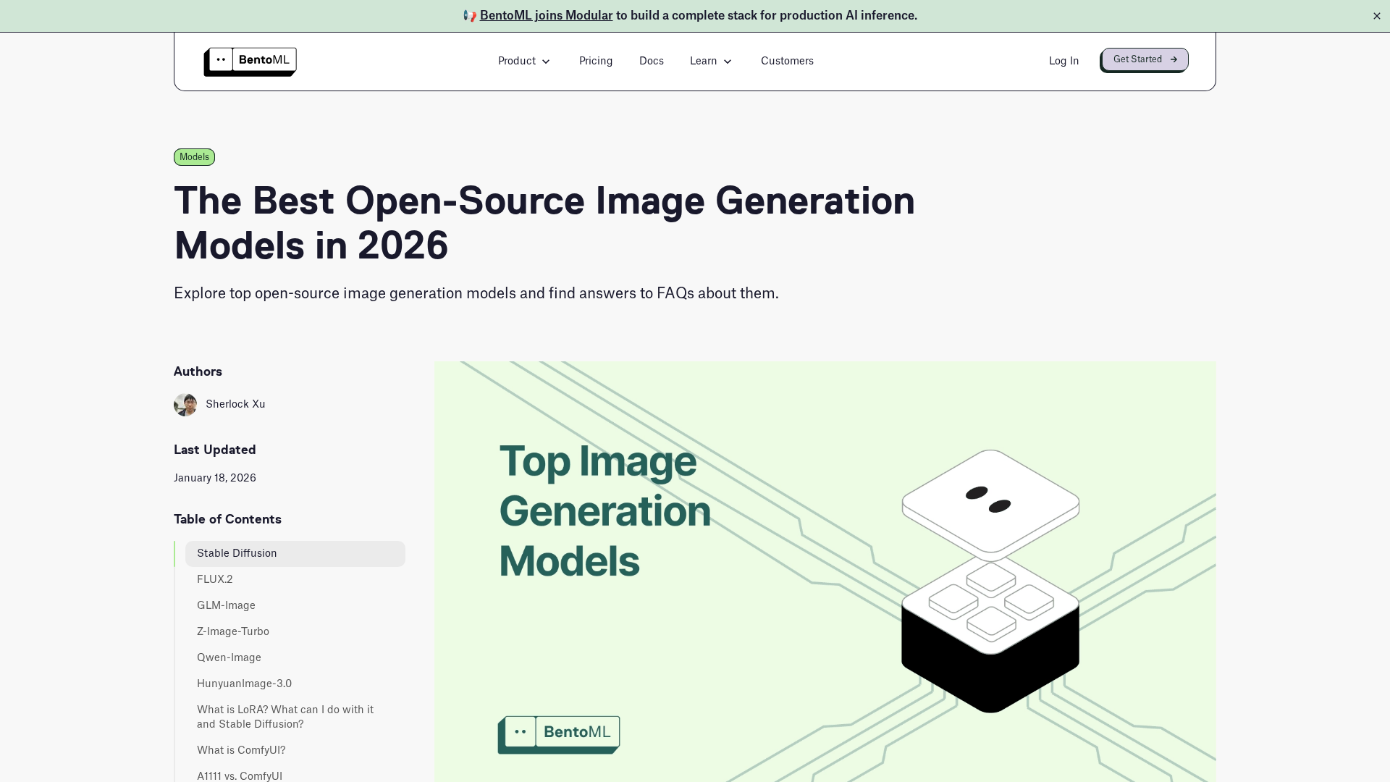Image resolution: width=1390 pixels, height=782 pixels.
Task: Go to the Qwen-Image section
Action: (229, 657)
